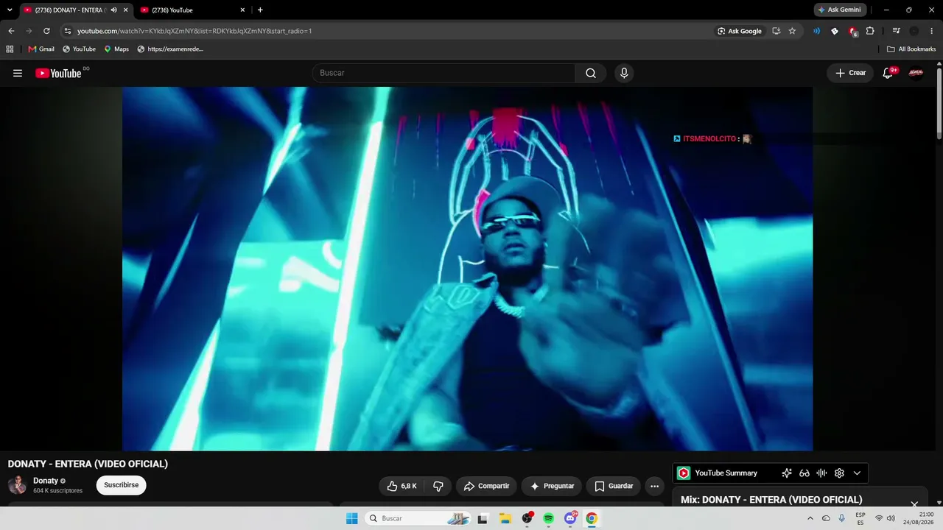Click the YouTube Buscar search field

pyautogui.click(x=444, y=73)
